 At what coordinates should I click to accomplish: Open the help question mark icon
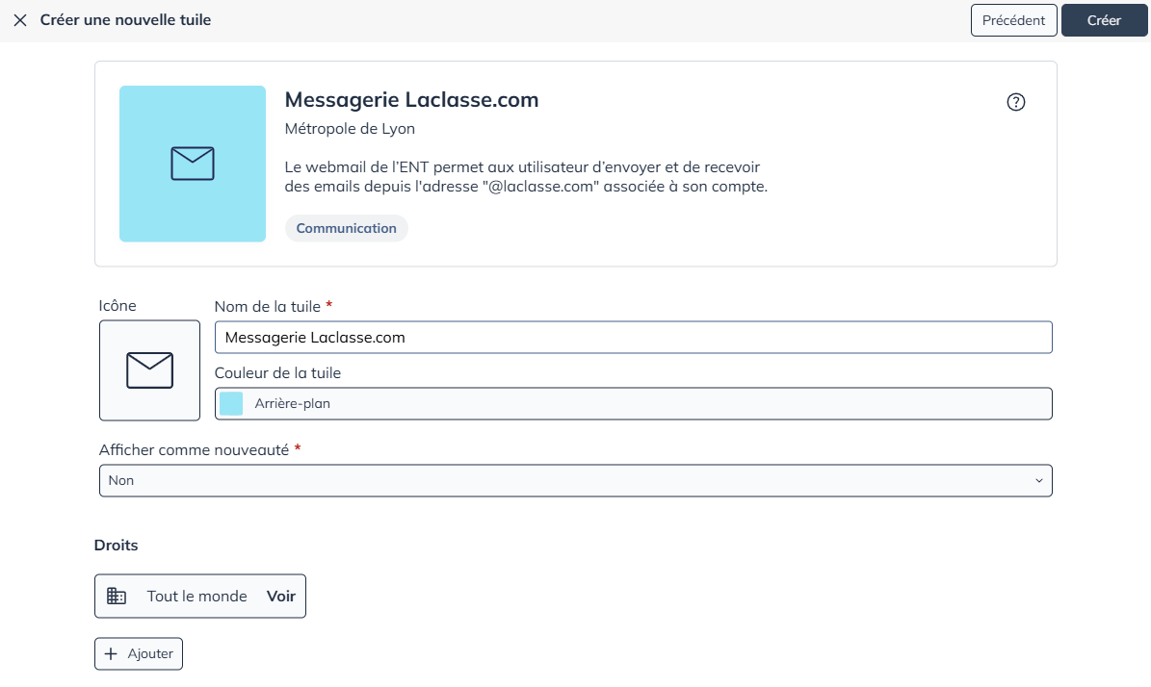click(x=1015, y=102)
